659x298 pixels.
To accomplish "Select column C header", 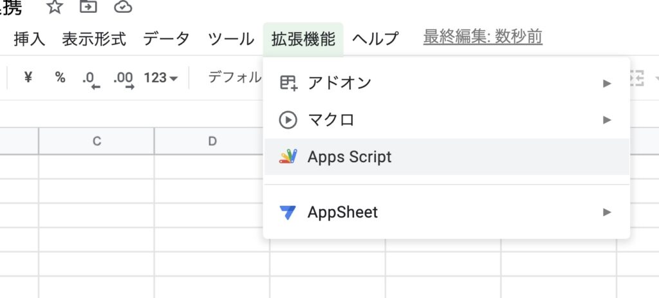I will [97, 141].
